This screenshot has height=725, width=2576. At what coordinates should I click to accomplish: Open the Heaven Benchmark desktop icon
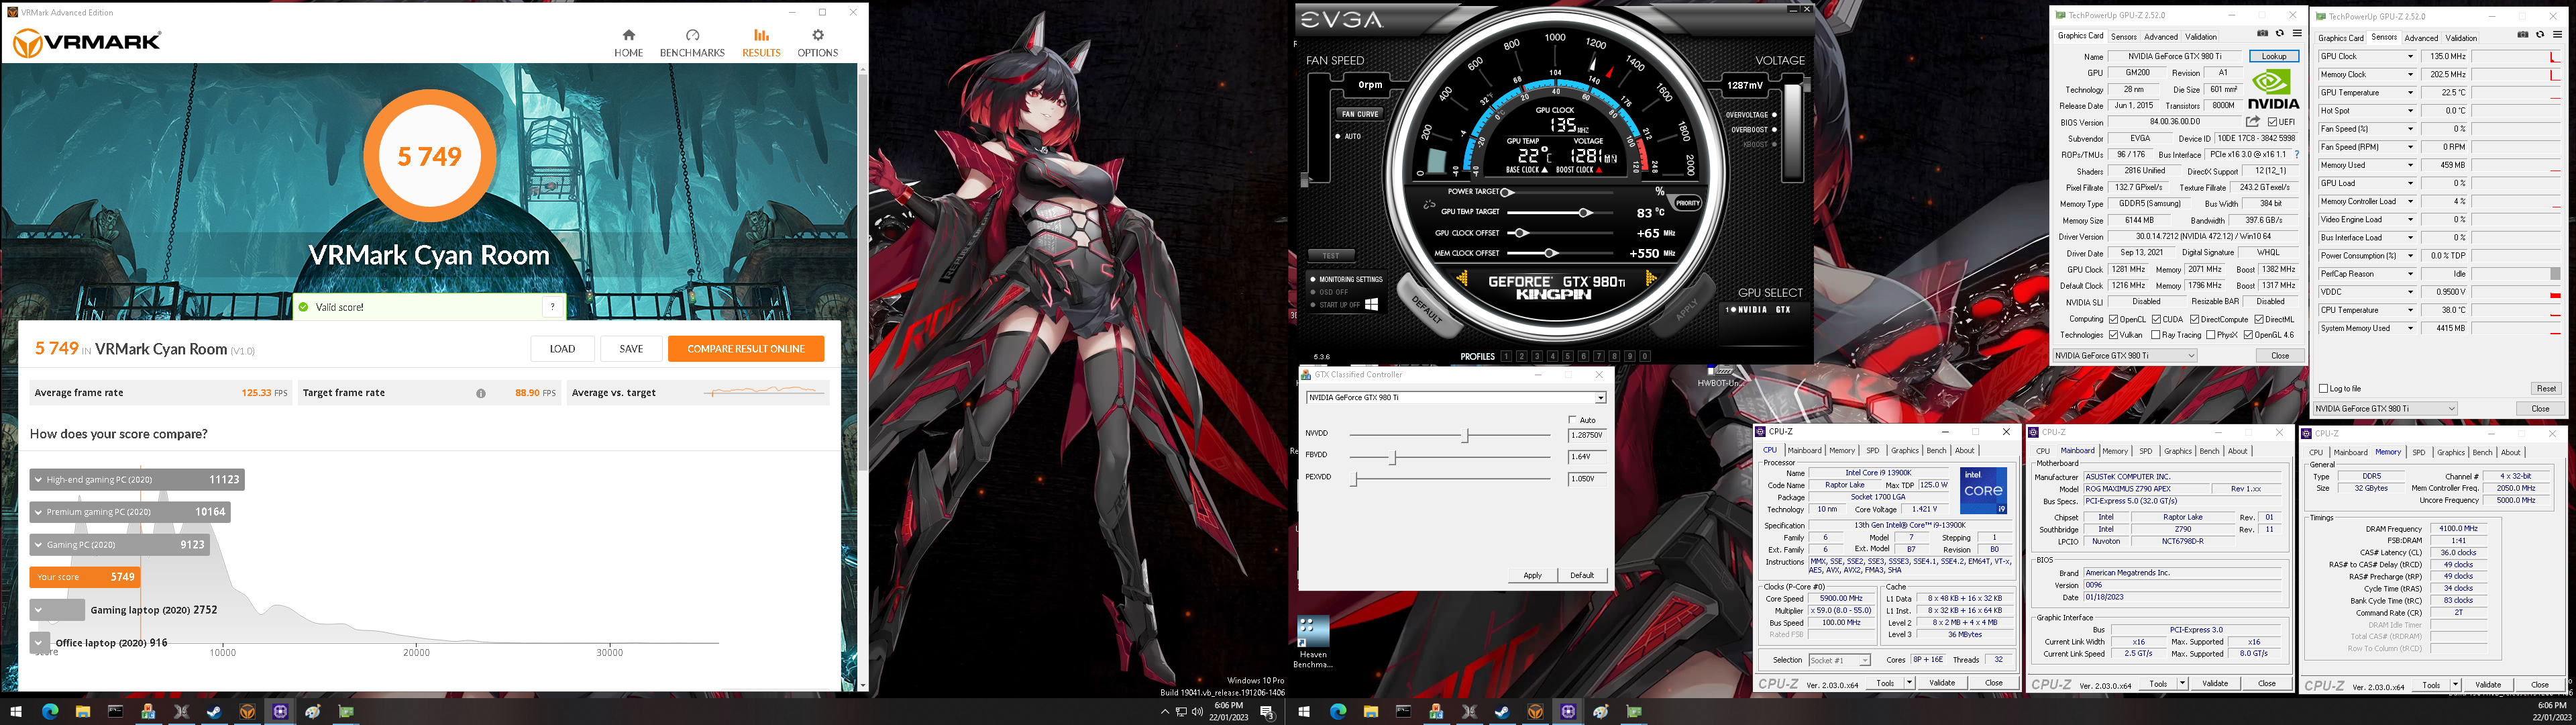(1313, 642)
